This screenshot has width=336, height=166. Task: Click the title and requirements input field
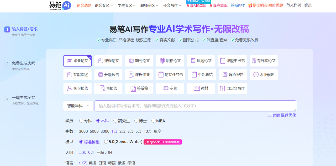coord(195,106)
